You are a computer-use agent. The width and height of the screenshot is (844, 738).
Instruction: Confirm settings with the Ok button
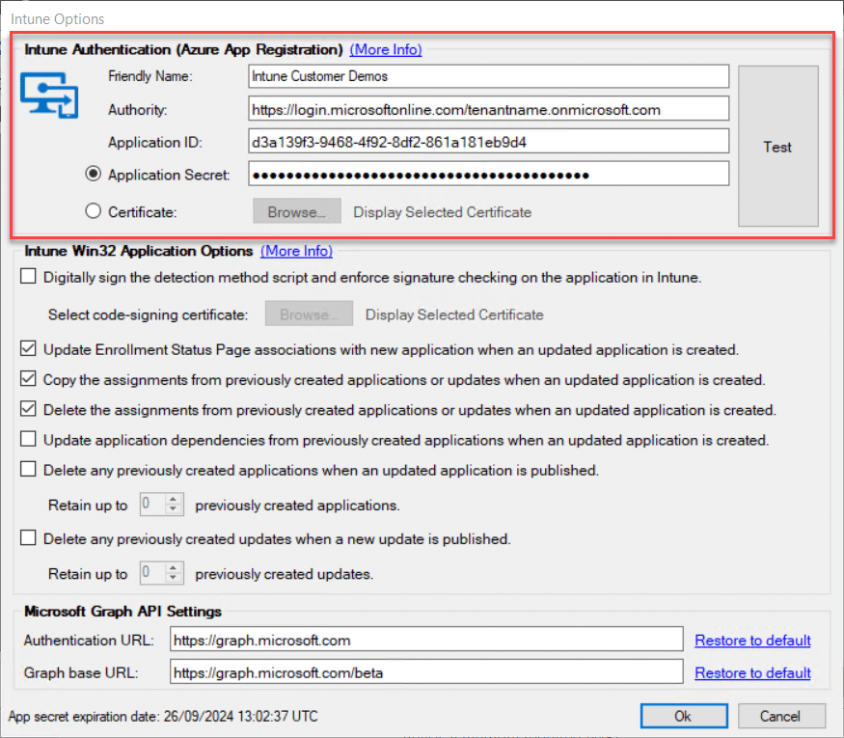click(683, 716)
